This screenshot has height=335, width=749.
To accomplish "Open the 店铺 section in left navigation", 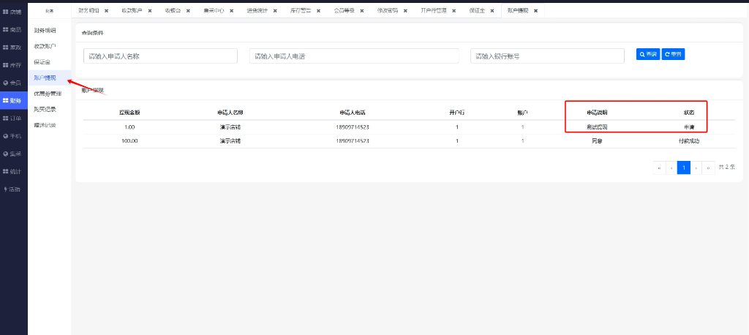I will coord(13,12).
